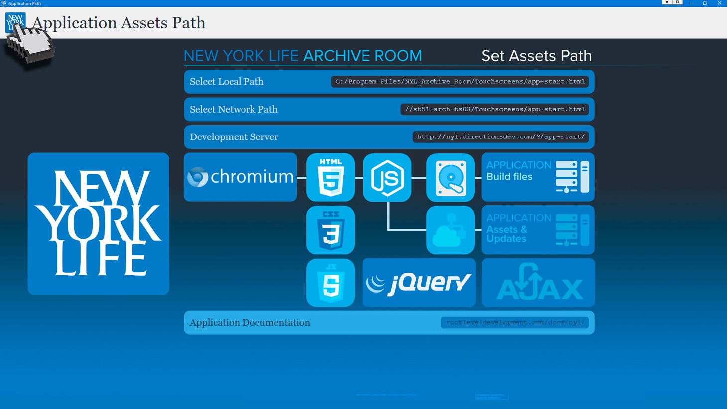Click the CSS3 shield icon
Screen dimensions: 727x409
pyautogui.click(x=330, y=230)
